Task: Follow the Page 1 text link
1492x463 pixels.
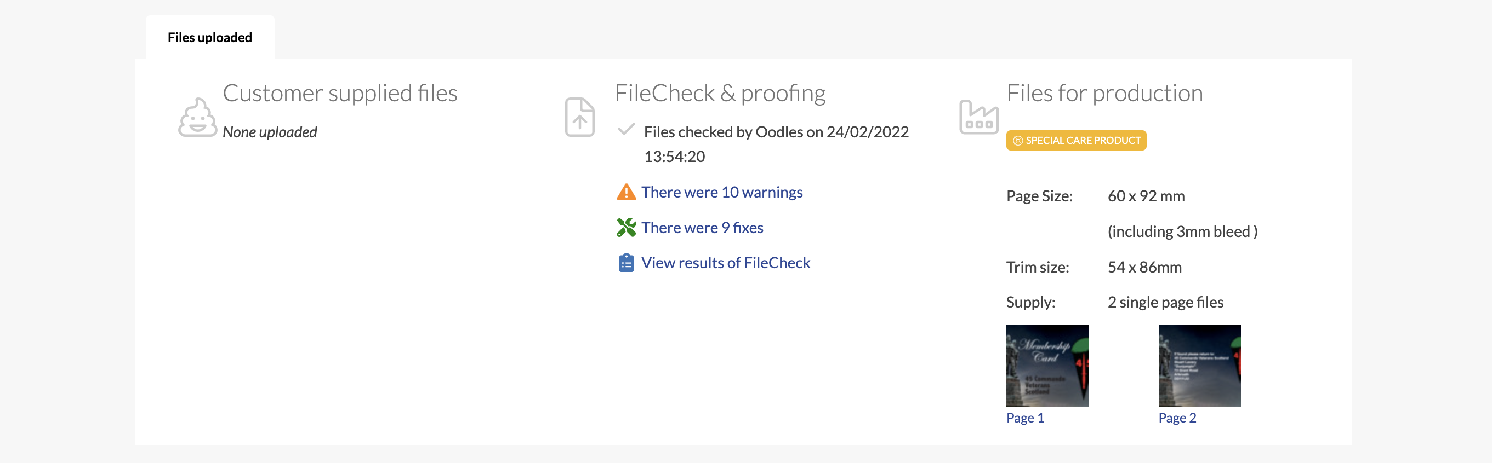Action: pos(1025,418)
